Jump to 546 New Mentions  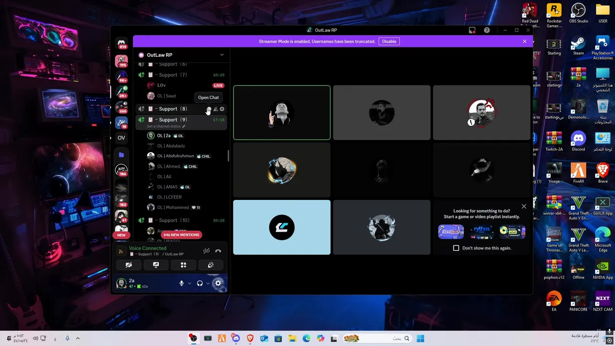181,235
